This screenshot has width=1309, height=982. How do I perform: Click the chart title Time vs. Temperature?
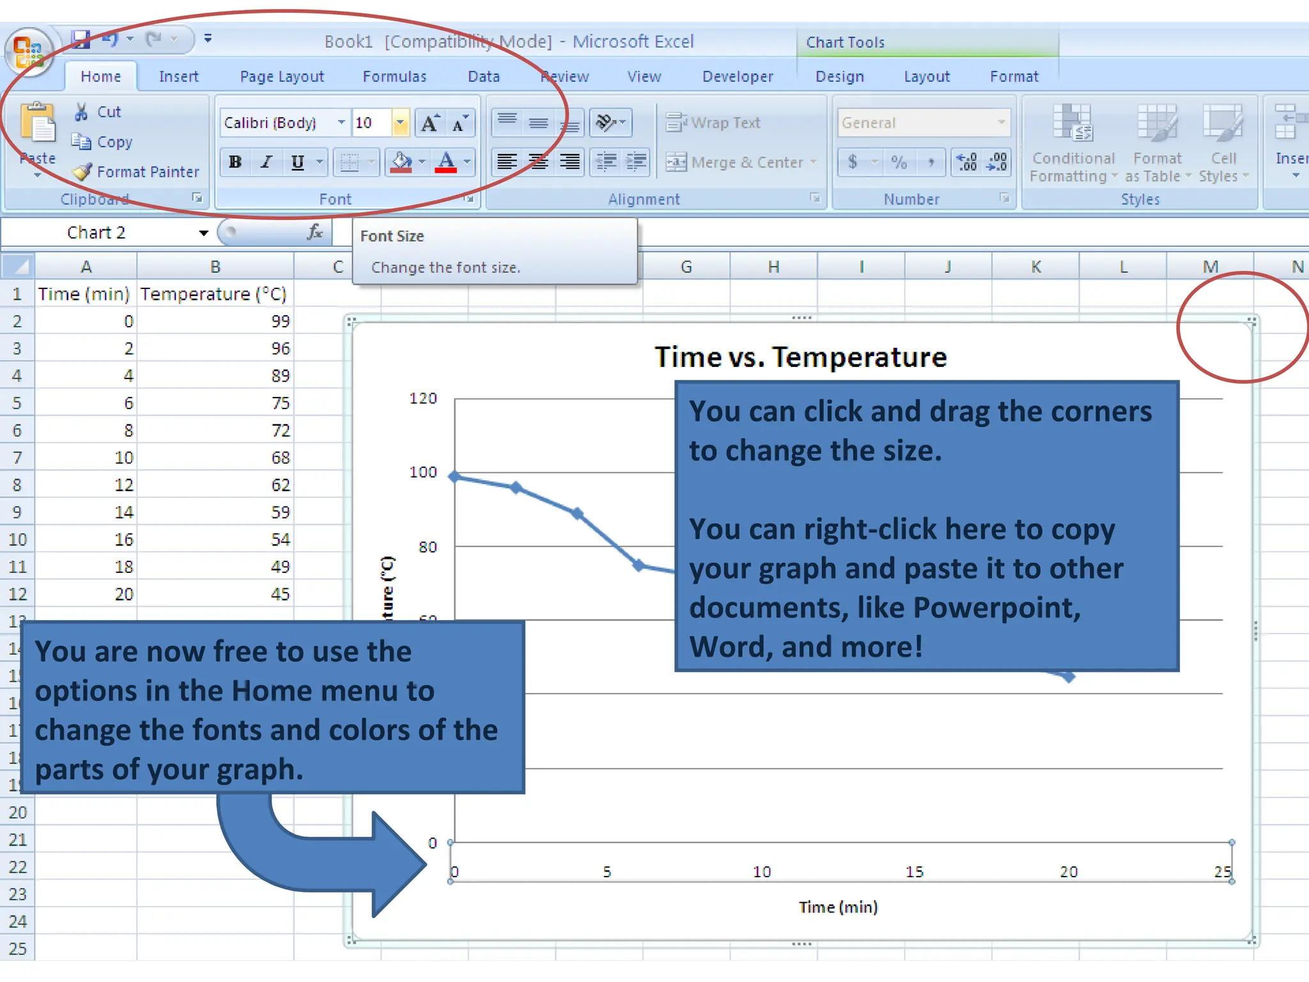tap(801, 357)
